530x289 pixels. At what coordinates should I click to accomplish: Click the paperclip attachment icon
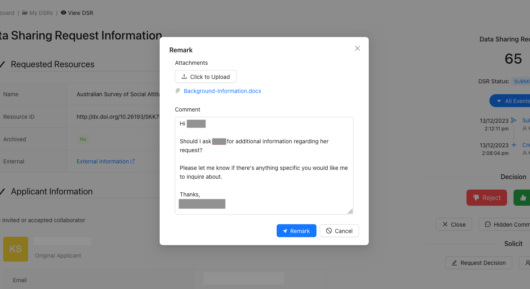178,91
